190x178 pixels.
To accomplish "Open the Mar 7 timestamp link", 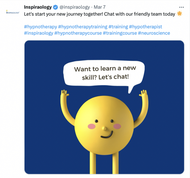I will pos(99,7).
